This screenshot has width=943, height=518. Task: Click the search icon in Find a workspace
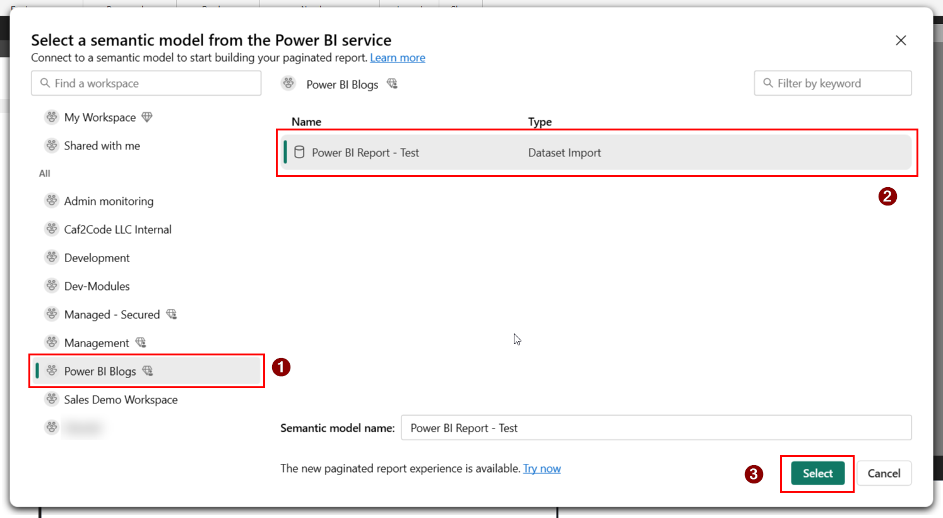[x=45, y=83]
